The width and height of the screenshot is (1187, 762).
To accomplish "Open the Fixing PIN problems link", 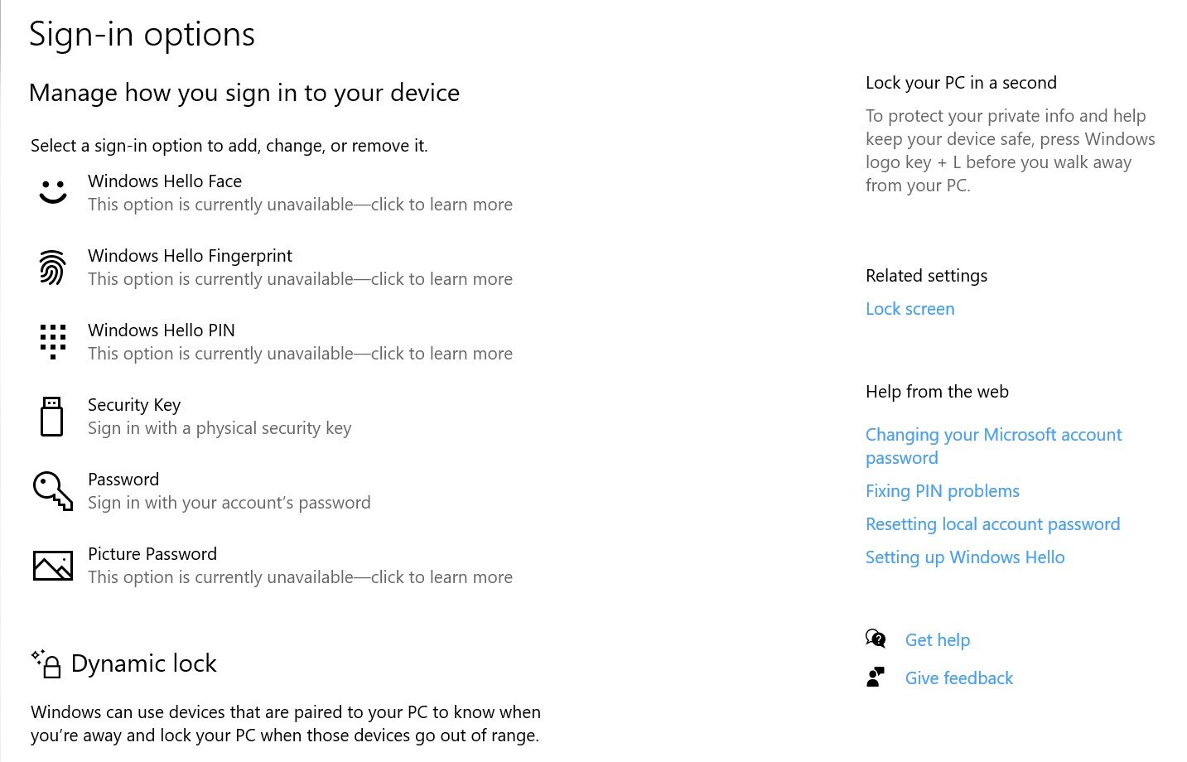I will click(x=943, y=491).
